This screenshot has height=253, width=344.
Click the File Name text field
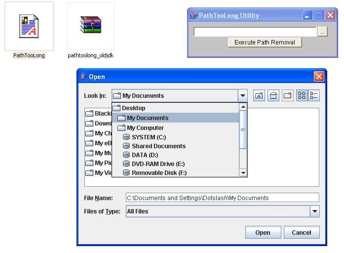point(223,198)
